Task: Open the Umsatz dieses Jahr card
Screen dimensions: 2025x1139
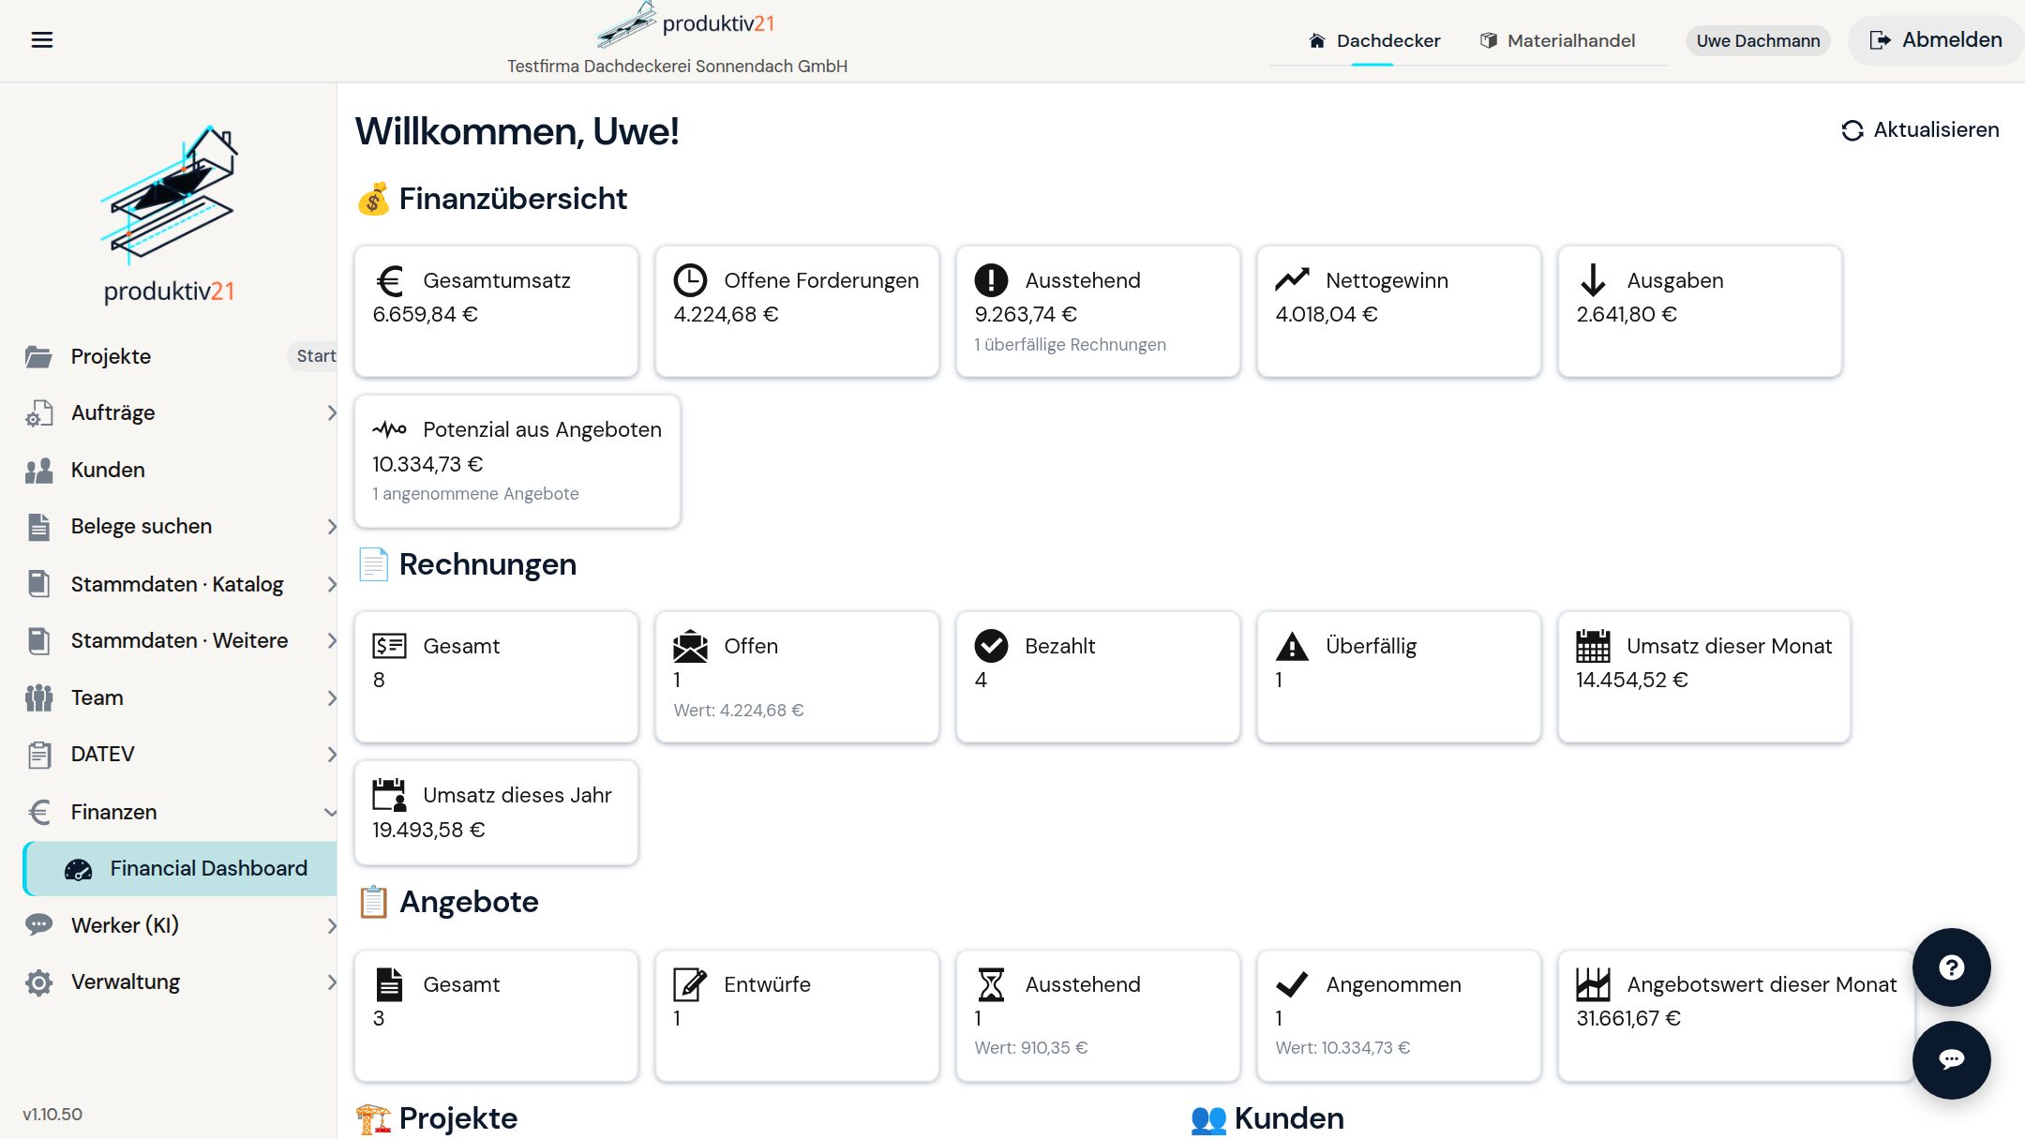Action: point(497,813)
